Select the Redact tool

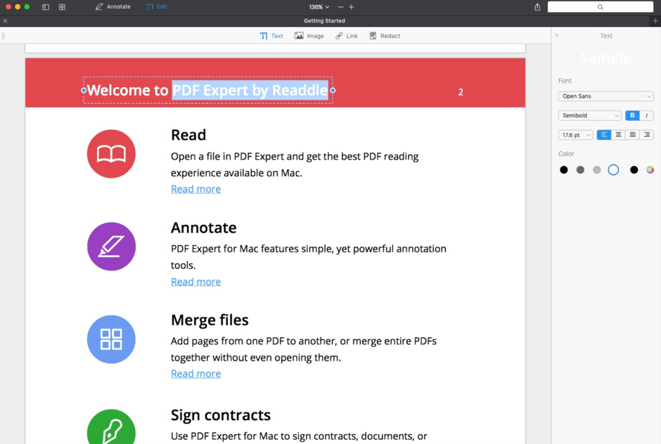385,36
